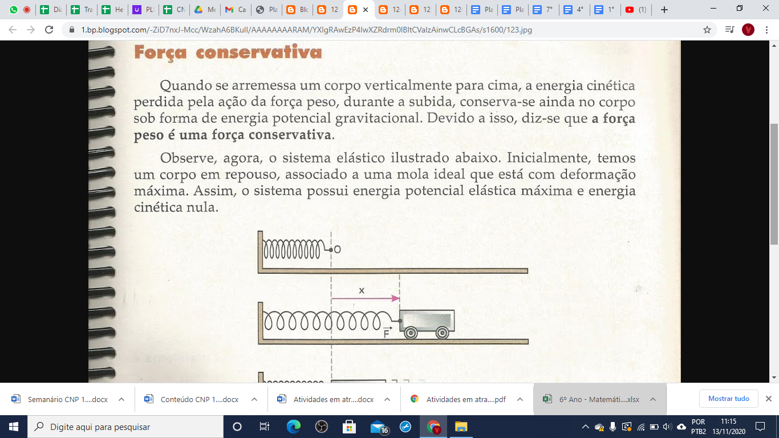Open the Windows Start menu
This screenshot has height=438, width=779.
14,427
